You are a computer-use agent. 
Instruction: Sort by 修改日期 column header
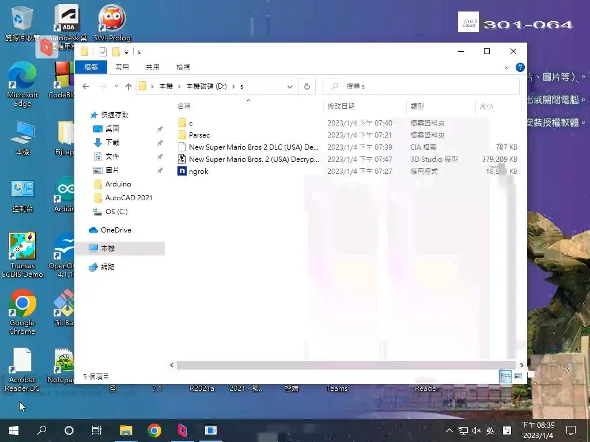(x=365, y=106)
